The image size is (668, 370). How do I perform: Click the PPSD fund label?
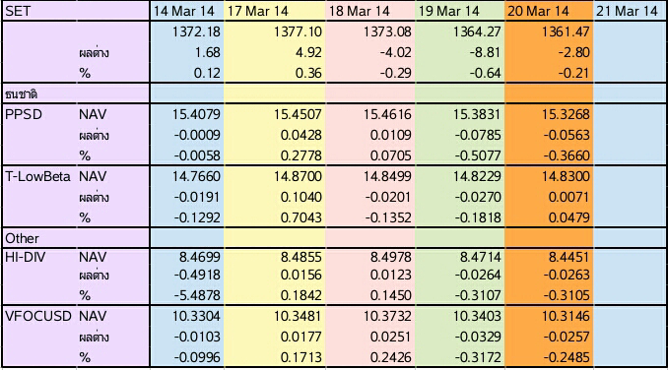[x=24, y=114]
